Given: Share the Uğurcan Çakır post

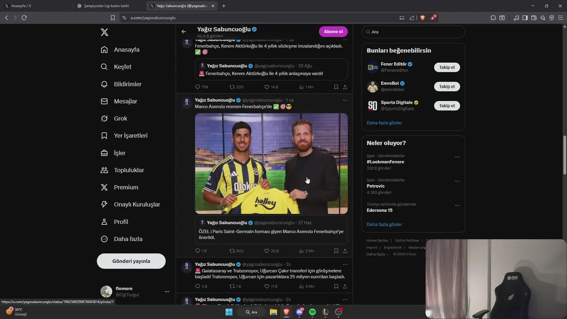Looking at the screenshot, I should pos(345,286).
